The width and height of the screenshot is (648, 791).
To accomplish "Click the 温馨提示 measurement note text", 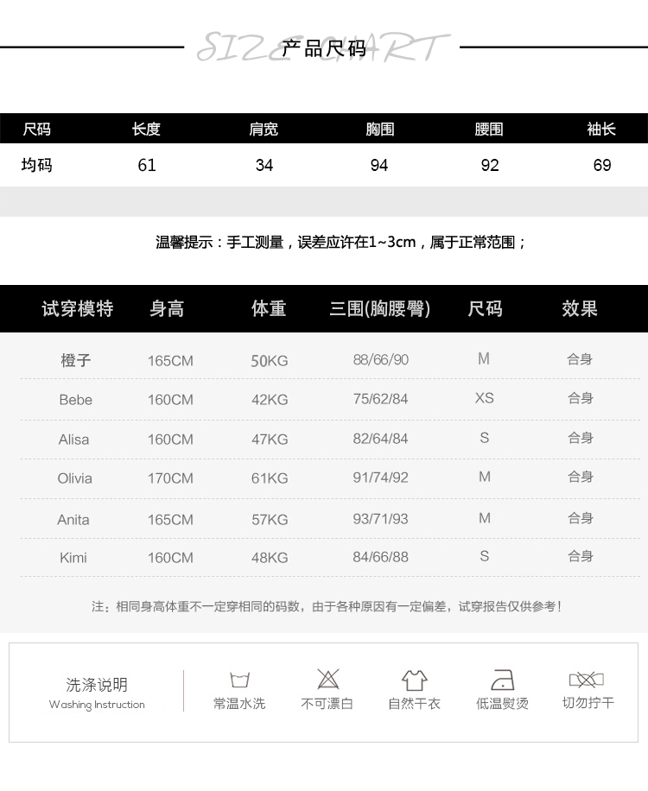I will [x=341, y=243].
